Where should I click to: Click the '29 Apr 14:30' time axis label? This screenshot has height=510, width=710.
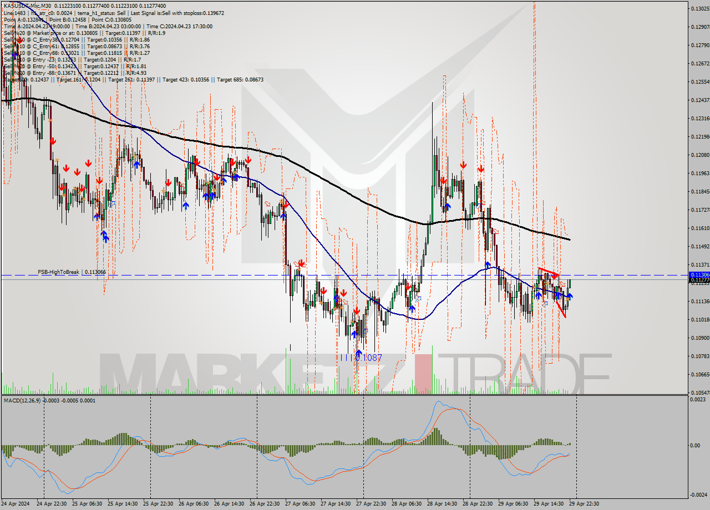(549, 504)
